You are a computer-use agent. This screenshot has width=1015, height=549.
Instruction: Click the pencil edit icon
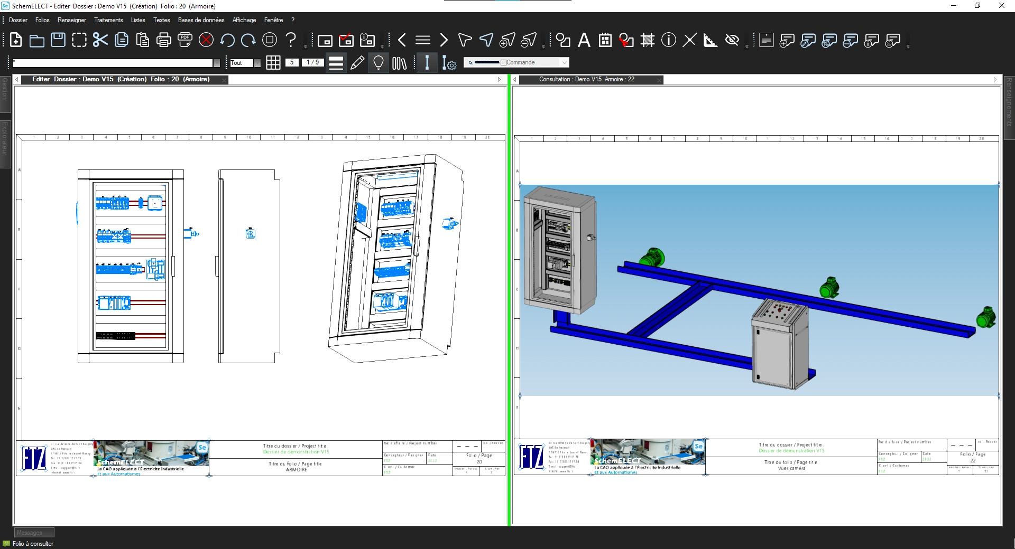pyautogui.click(x=357, y=63)
